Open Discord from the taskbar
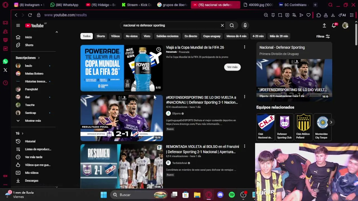This screenshot has width=358, height=201. [220, 195]
